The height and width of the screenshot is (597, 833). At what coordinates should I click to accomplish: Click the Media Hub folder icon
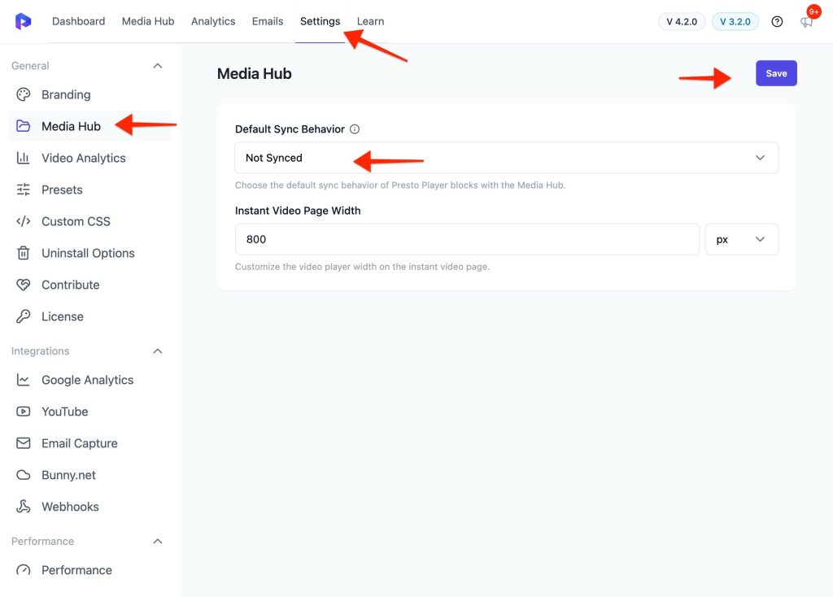click(24, 126)
